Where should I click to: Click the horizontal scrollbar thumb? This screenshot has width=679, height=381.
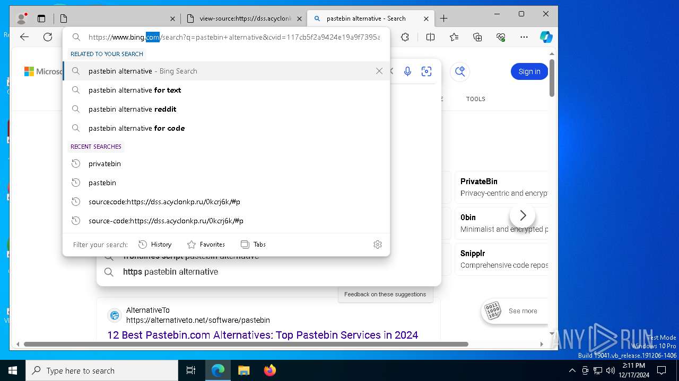[x=246, y=344]
